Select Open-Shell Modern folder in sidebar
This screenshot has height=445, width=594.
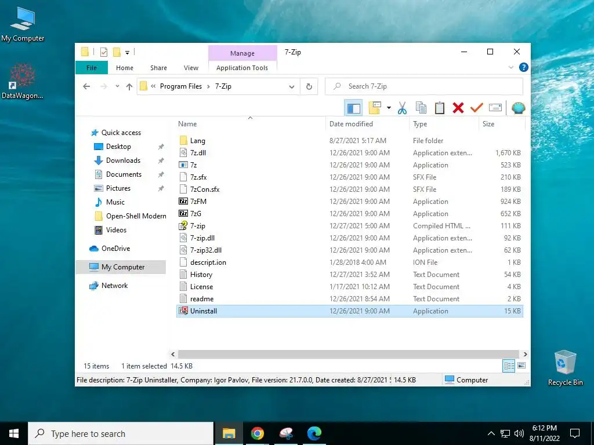pos(136,216)
